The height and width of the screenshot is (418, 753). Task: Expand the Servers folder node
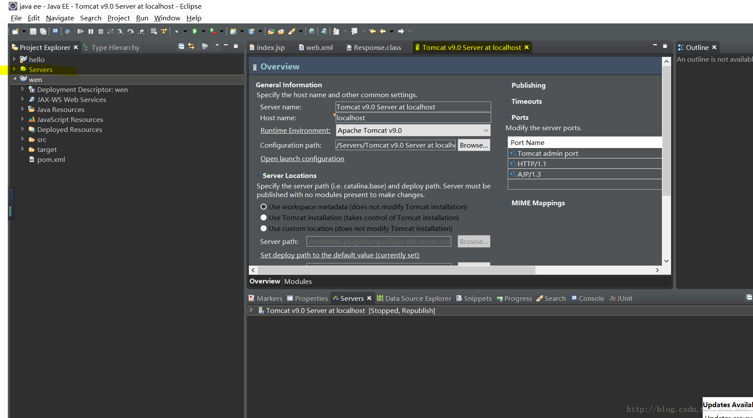(14, 69)
